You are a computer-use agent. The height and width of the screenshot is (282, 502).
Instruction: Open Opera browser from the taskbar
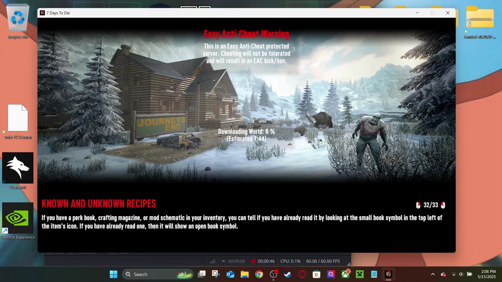pyautogui.click(x=302, y=274)
